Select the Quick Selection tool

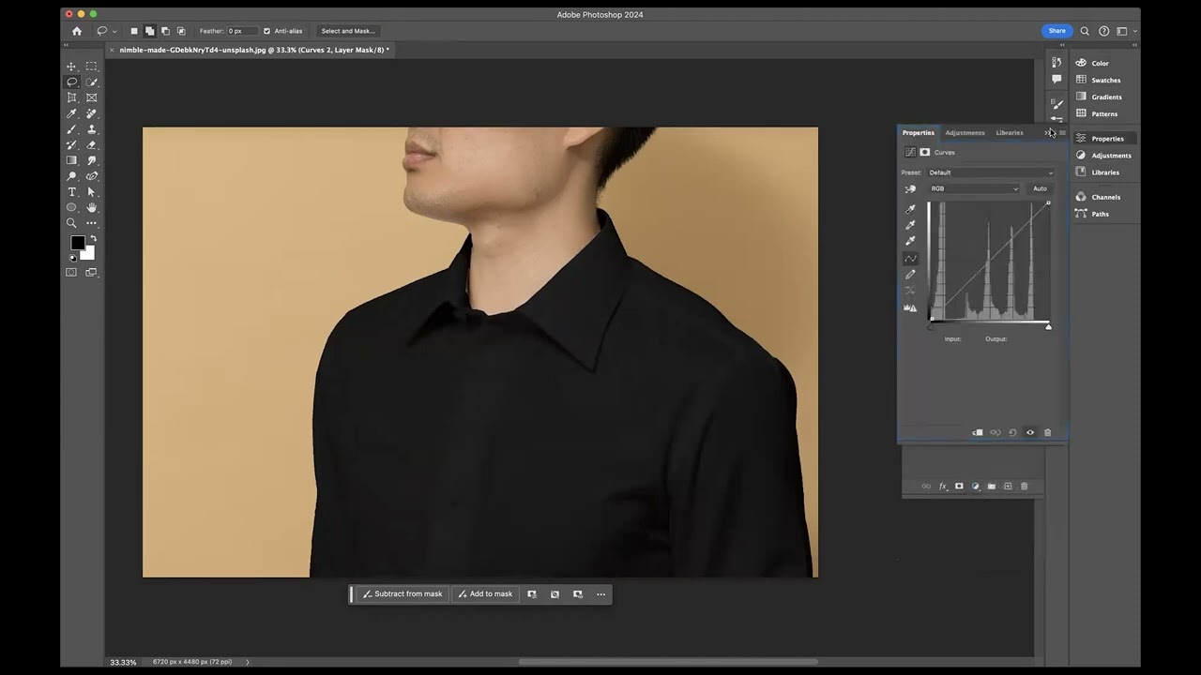coord(91,82)
